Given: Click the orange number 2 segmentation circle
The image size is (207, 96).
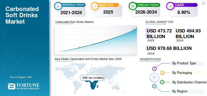Looking at the screenshot, I should coord(162,73).
